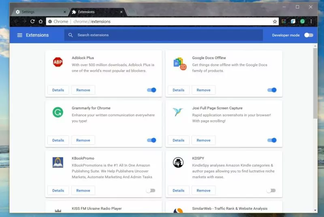Click the blue Joxi toolbar extension icon
324x217 pixels.
pos(293,21)
